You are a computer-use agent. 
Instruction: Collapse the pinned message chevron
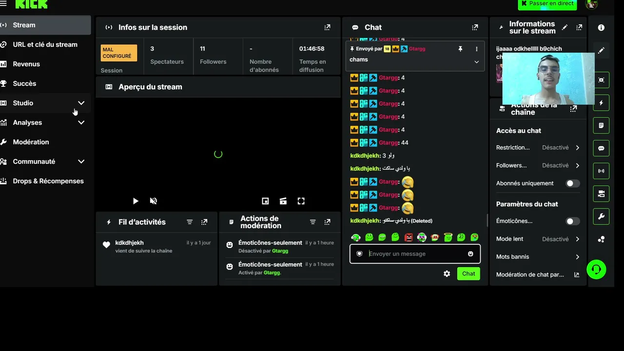click(476, 62)
